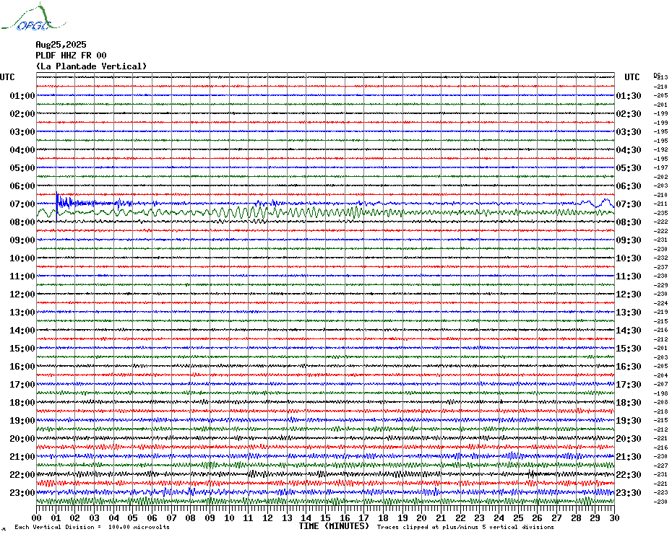The width and height of the screenshot is (672, 537).
Task: Click the 17:30 label on the right
Action: point(629,385)
